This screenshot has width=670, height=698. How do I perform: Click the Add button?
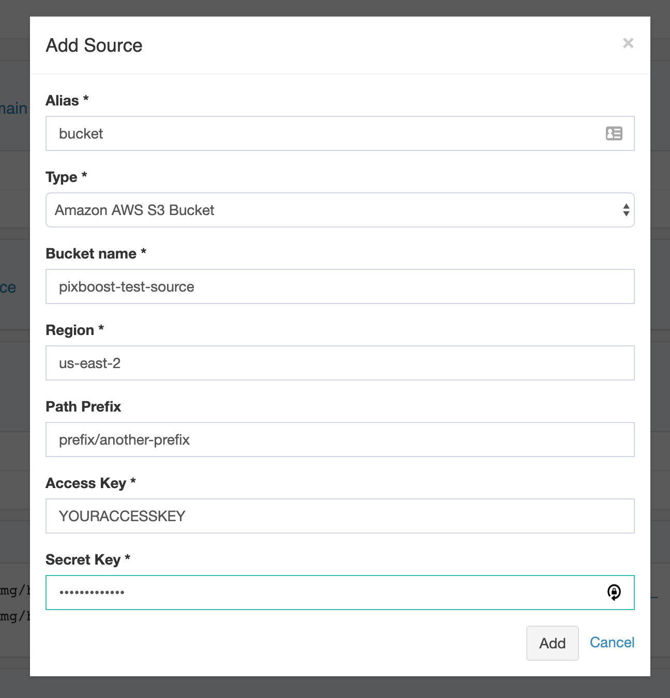pos(552,643)
